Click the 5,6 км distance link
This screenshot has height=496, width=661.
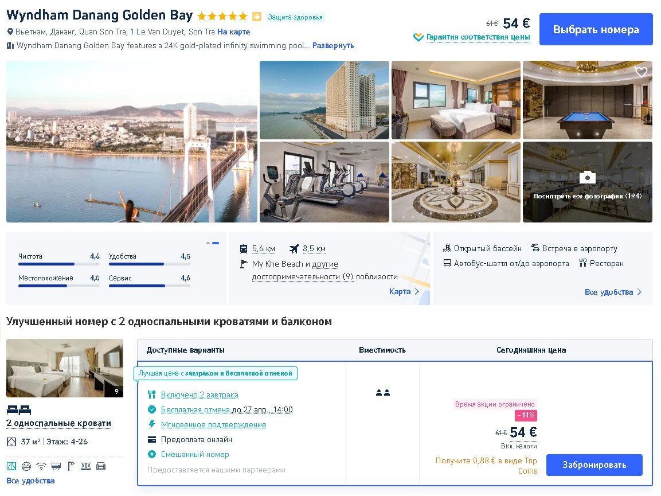pyautogui.click(x=264, y=249)
